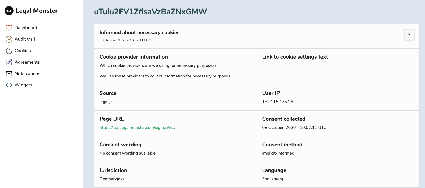This screenshot has width=425, height=188.
Task: Click the Legal Monster brand name
Action: (37, 11)
